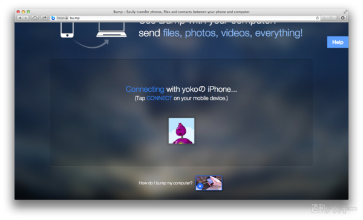363x220 pixels.
Task: Open the blue Help tab
Action: 338,42
